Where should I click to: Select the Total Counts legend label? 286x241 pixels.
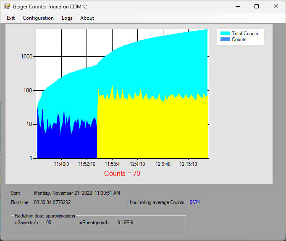[245, 34]
